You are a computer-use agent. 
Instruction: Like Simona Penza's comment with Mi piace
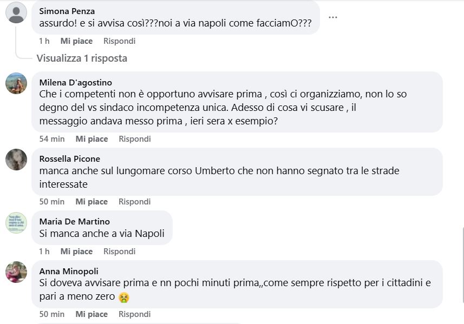(76, 41)
